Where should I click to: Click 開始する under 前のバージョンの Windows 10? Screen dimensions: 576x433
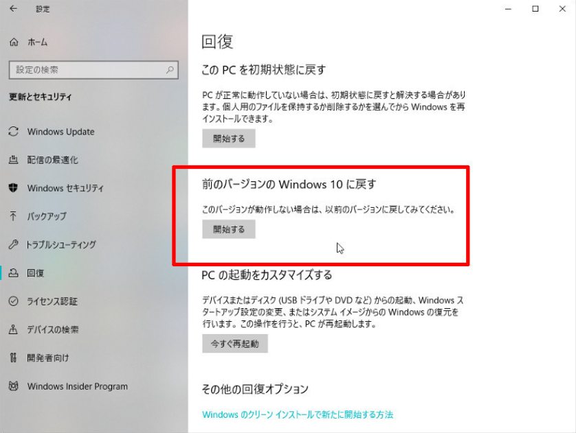[228, 229]
